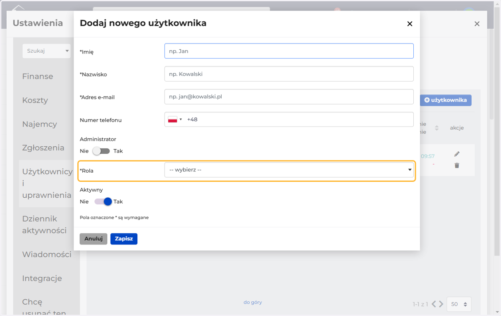Screen dimensions: 501x316
Task: Click the akcje column header
Action: 457,128
